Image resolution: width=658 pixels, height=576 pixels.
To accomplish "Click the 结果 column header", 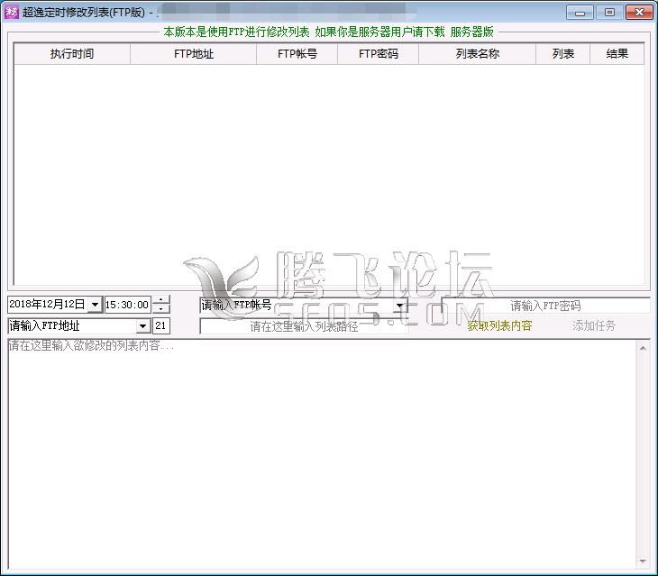I will 617,54.
